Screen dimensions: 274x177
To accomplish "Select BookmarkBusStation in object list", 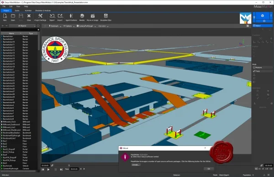I will (19, 133).
